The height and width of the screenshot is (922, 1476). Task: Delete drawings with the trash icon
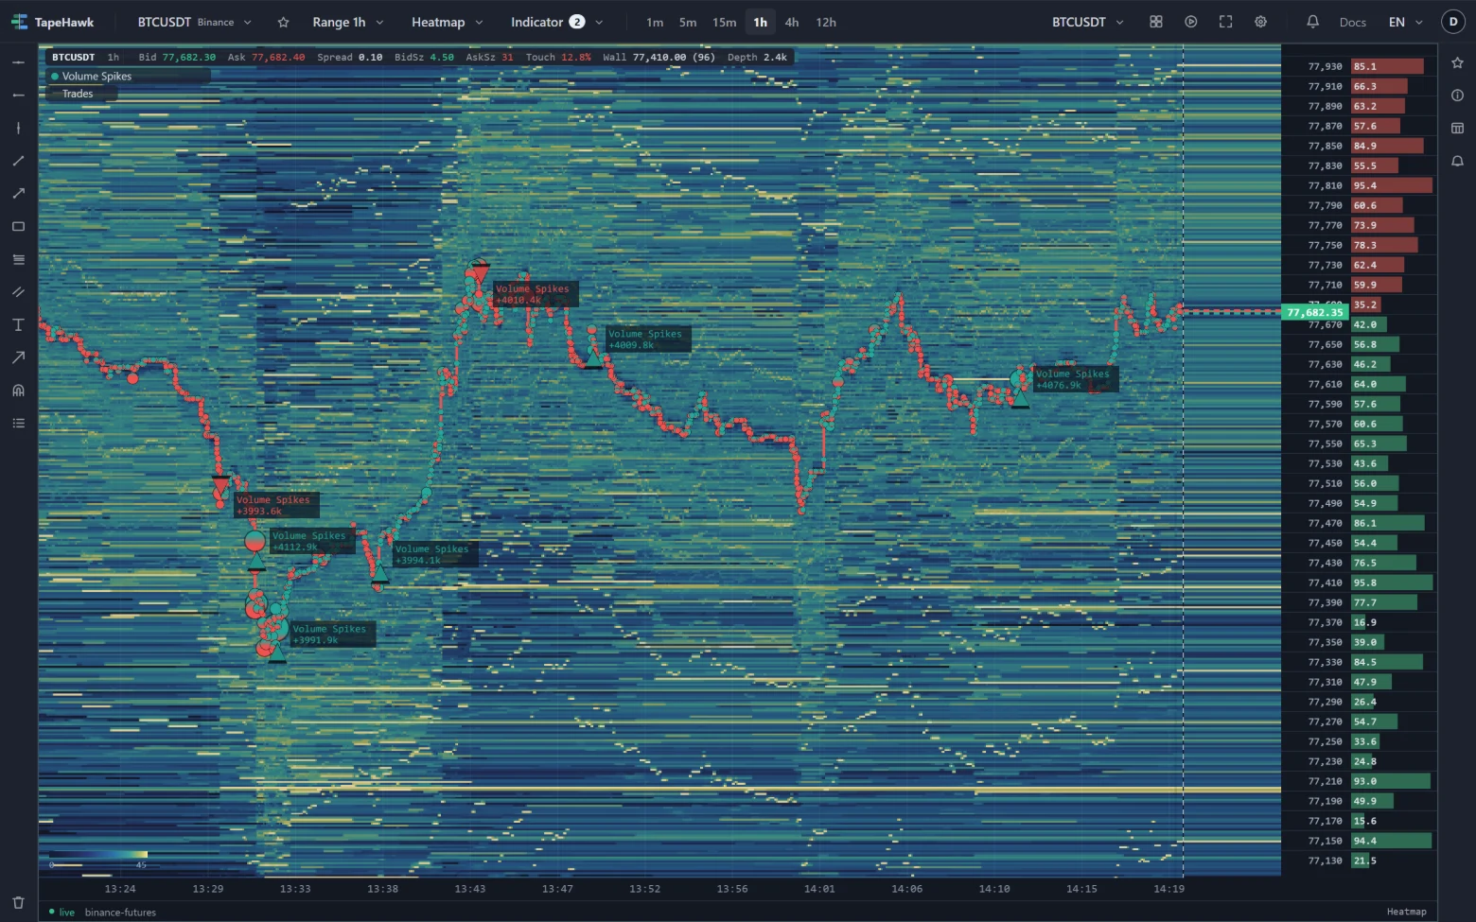click(x=18, y=902)
